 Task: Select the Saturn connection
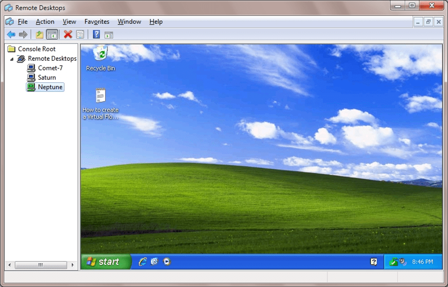click(47, 77)
